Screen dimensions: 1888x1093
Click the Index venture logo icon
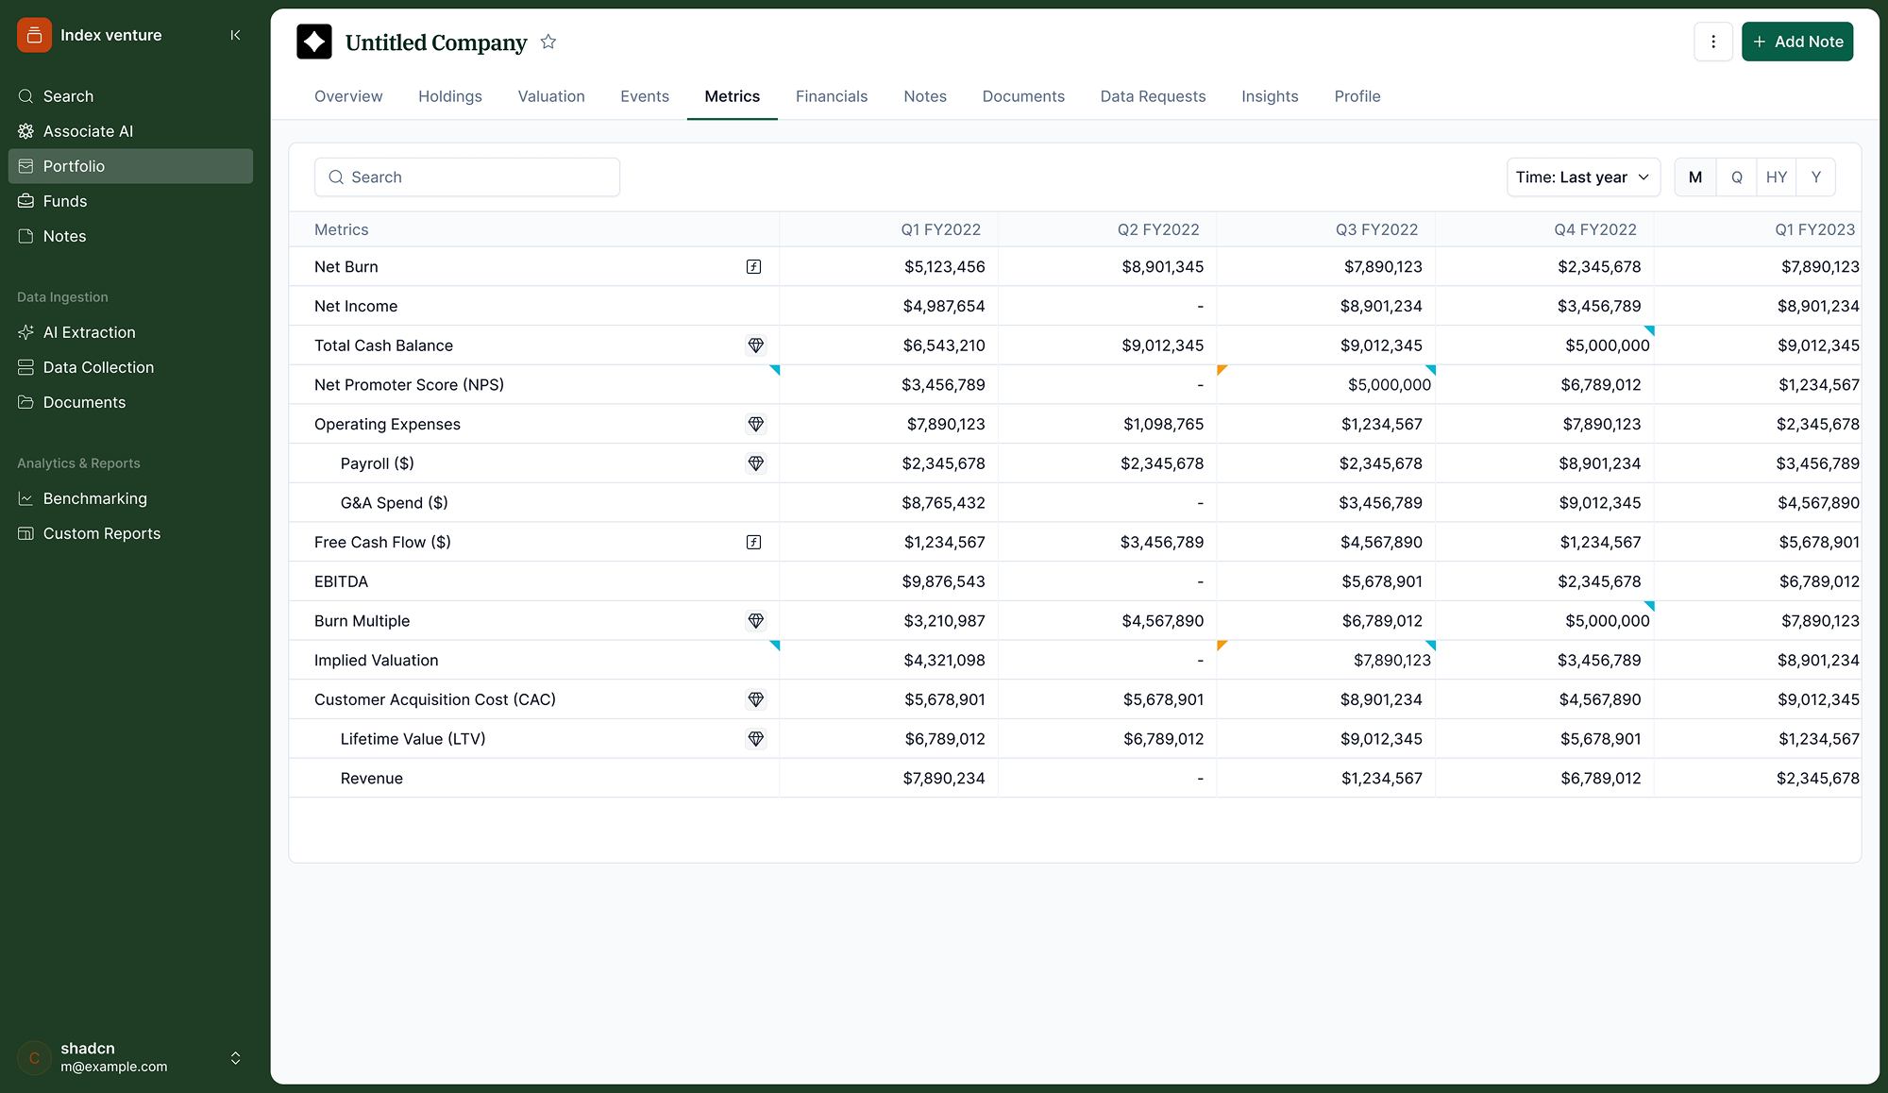pos(34,35)
